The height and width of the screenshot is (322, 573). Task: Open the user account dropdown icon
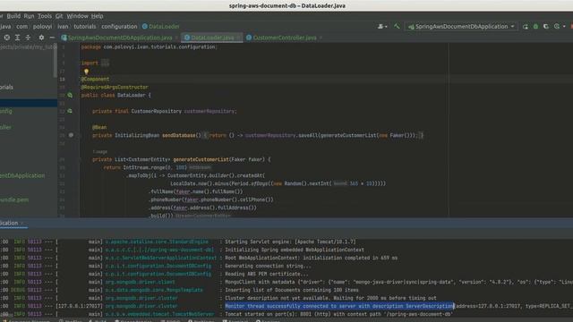pos(382,27)
